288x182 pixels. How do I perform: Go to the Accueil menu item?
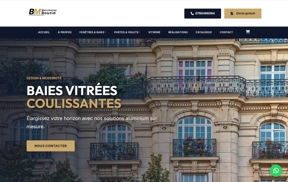point(44,32)
